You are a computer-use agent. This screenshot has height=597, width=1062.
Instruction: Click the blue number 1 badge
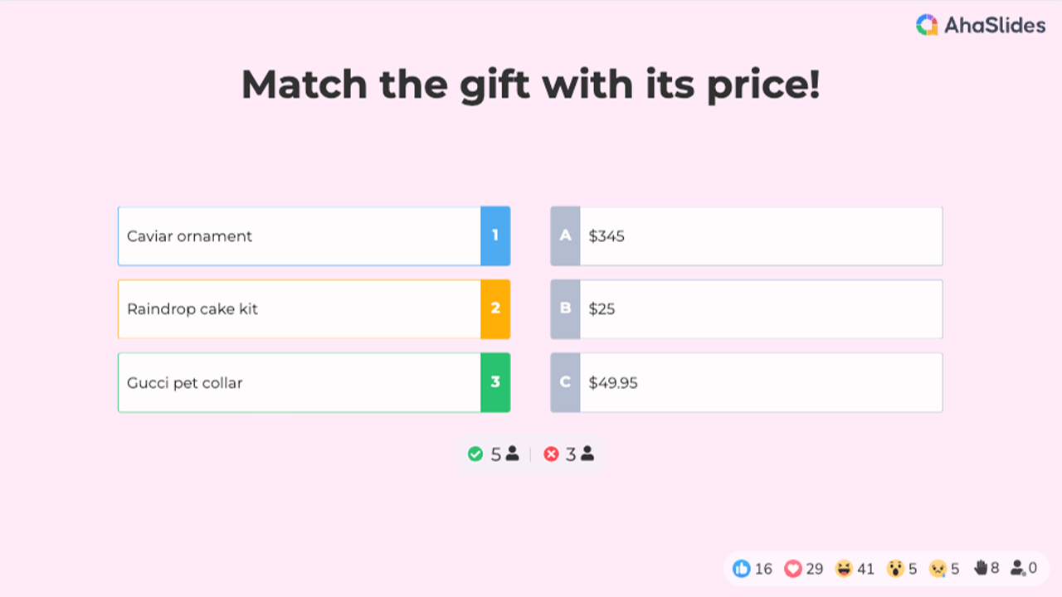[495, 236]
